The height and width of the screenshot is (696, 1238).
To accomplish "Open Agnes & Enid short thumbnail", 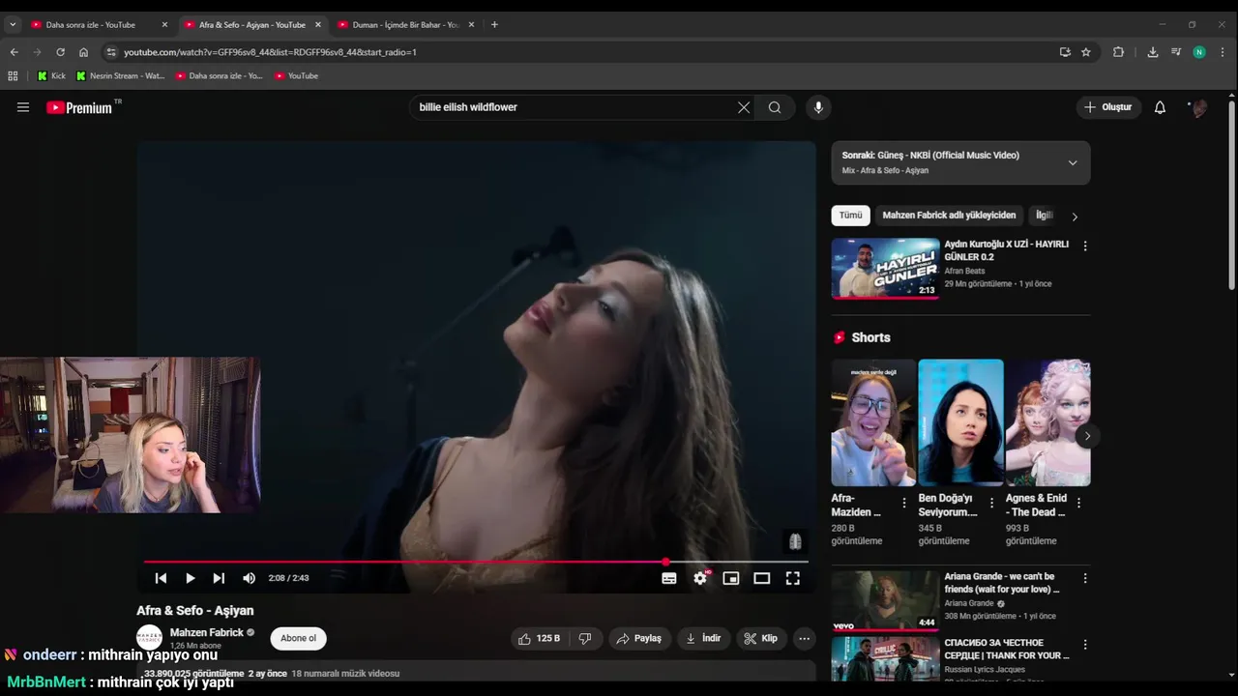I will click(1047, 422).
